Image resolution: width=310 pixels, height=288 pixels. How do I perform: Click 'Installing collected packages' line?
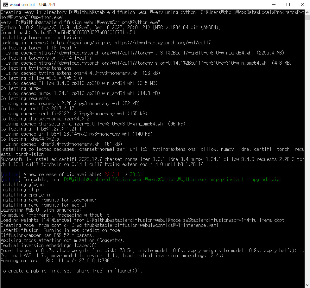152,151
